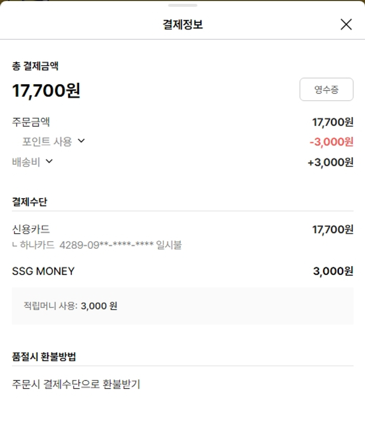Click 주문시 결제수단으로 환불받기 text
Image resolution: width=365 pixels, height=431 pixels.
[x=76, y=384]
